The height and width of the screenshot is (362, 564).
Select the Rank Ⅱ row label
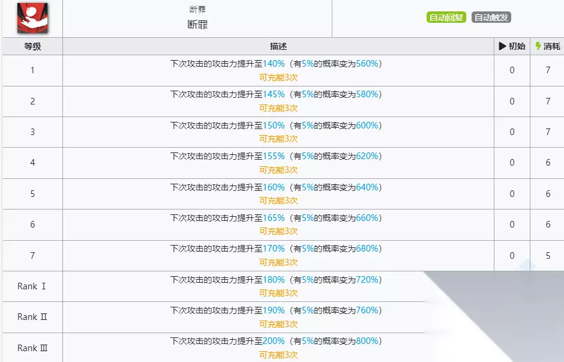point(32,317)
